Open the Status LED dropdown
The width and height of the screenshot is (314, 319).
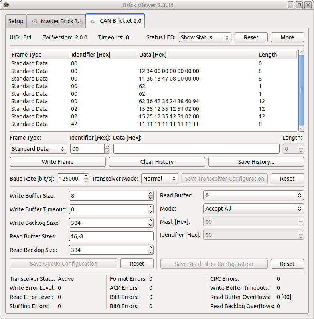205,37
